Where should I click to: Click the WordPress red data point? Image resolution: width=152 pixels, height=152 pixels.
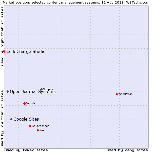[117, 94]
